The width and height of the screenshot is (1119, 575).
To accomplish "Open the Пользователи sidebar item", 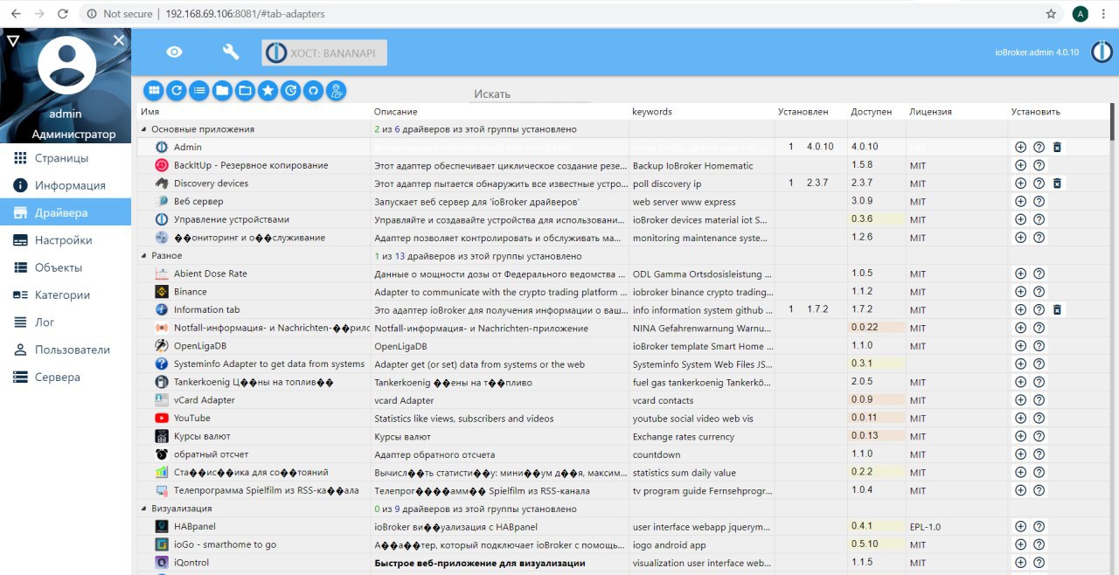I will (x=66, y=350).
